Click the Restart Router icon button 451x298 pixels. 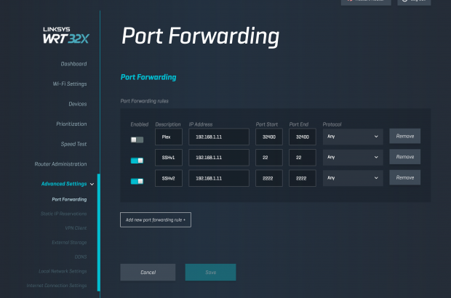coord(364,2)
